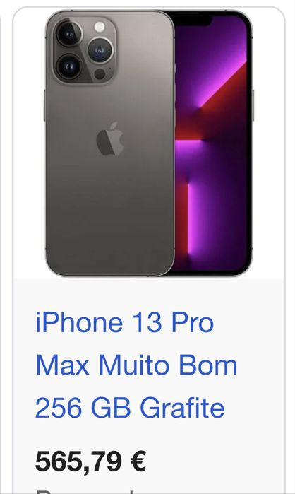Click the top-left camera lens

coord(69,33)
